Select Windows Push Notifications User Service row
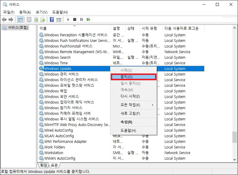Screen dimensions: 238x175 pos(121,40)
